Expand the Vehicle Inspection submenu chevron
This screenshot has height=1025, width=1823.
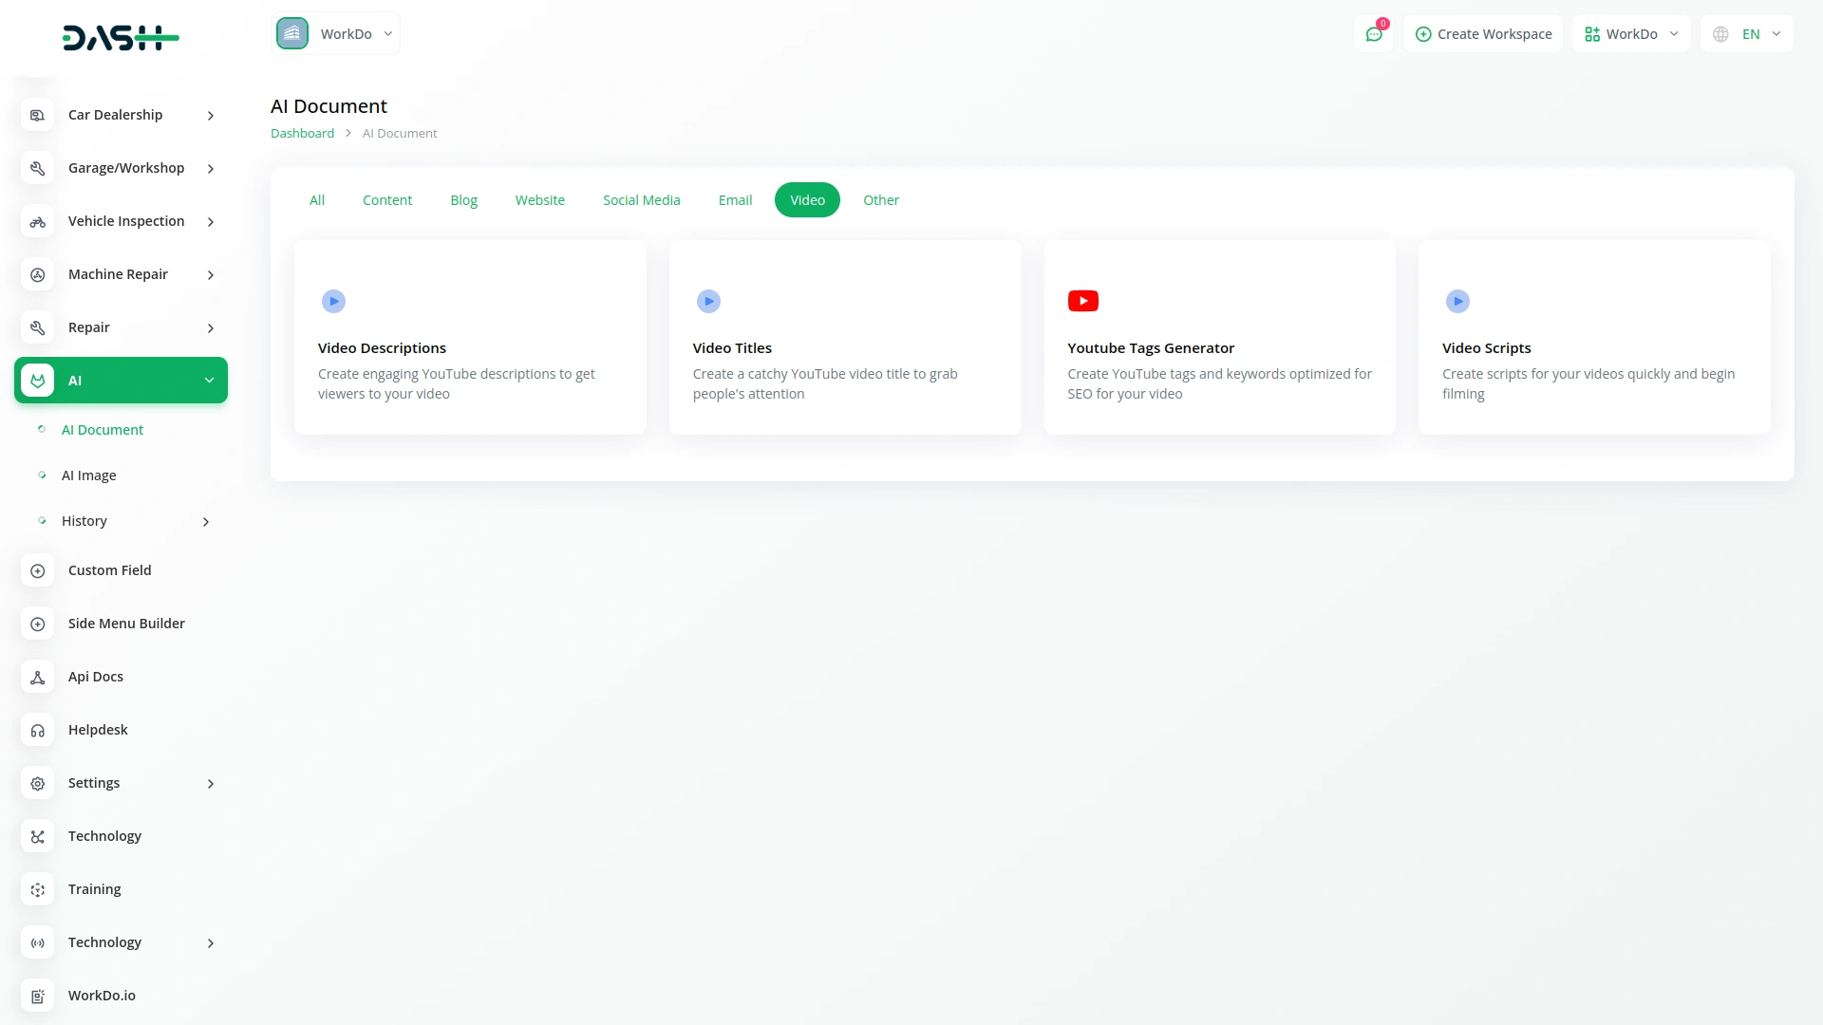[211, 222]
